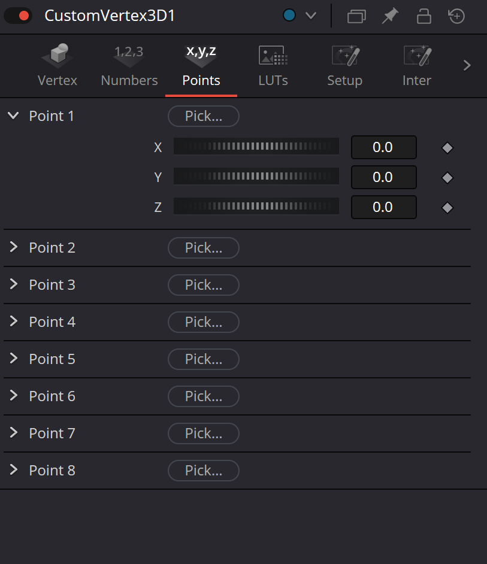The image size is (487, 564).
Task: Click the Point 1 Z slider
Action: point(256,206)
